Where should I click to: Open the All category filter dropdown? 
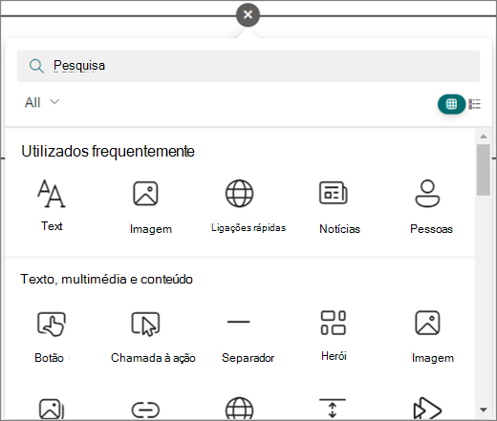coord(42,102)
